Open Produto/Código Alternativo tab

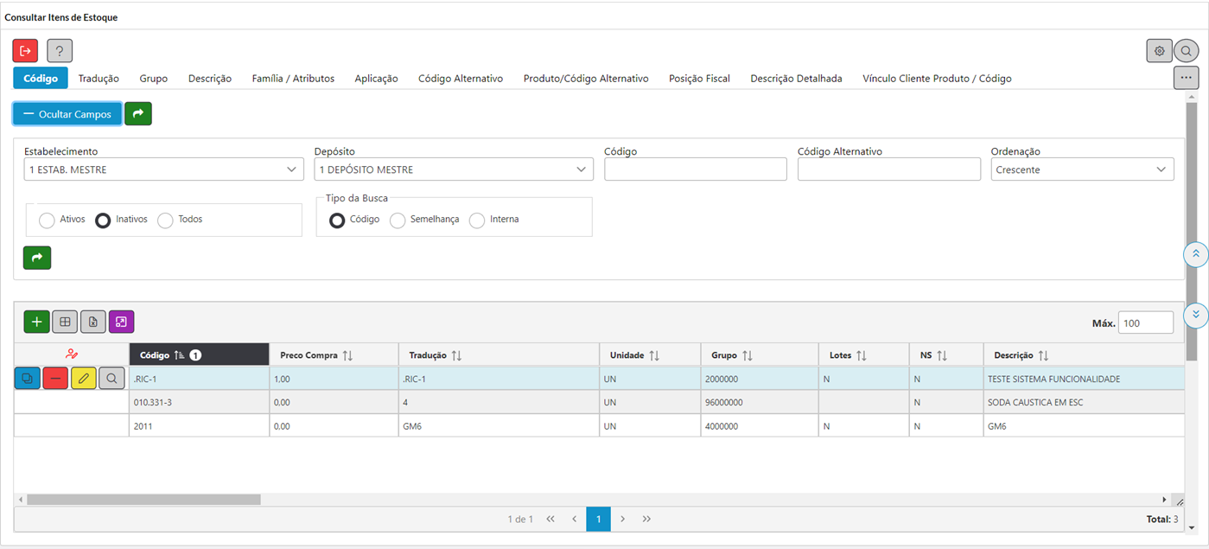[586, 78]
